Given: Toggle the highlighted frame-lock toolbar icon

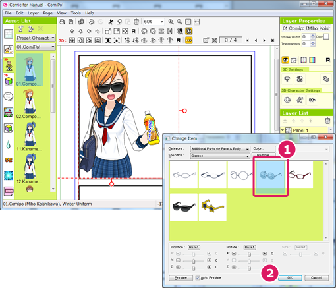Looking at the screenshot, I should (x=189, y=31).
